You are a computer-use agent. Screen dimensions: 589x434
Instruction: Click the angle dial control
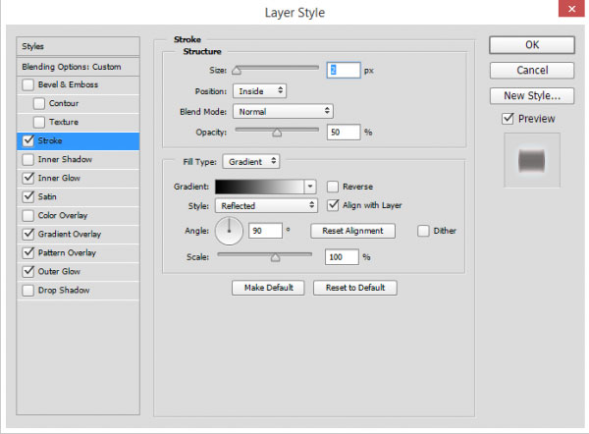[x=229, y=232]
